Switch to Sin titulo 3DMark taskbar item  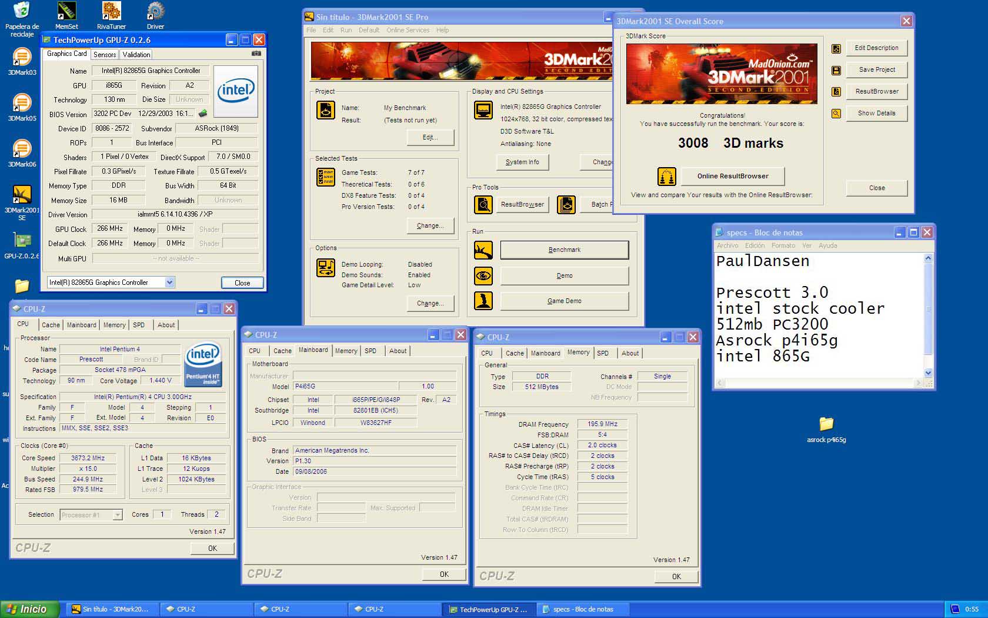coord(112,609)
